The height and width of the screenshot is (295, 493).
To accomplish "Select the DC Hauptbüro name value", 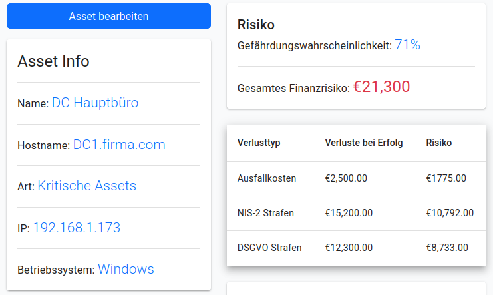I will (x=95, y=103).
